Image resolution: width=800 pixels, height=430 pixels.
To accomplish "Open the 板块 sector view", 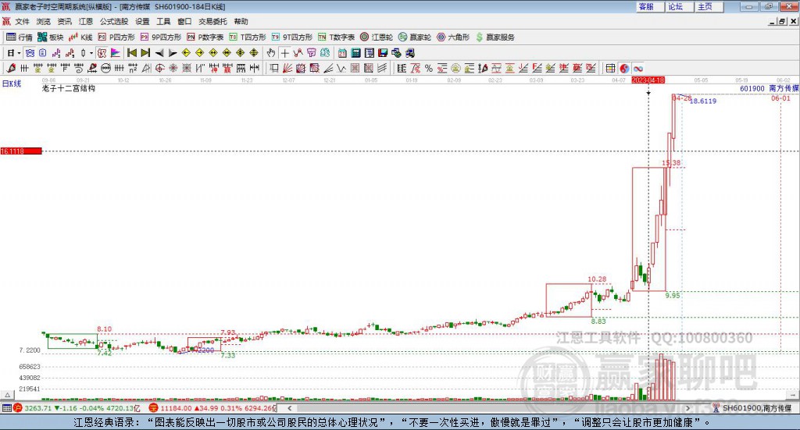I will pyautogui.click(x=50, y=37).
